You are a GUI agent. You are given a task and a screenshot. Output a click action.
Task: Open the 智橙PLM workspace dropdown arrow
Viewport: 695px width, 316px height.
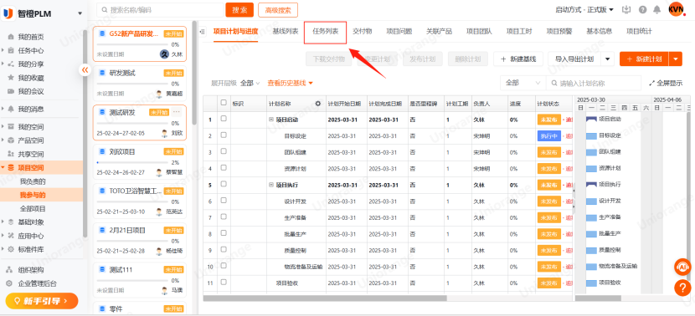[x=80, y=13]
